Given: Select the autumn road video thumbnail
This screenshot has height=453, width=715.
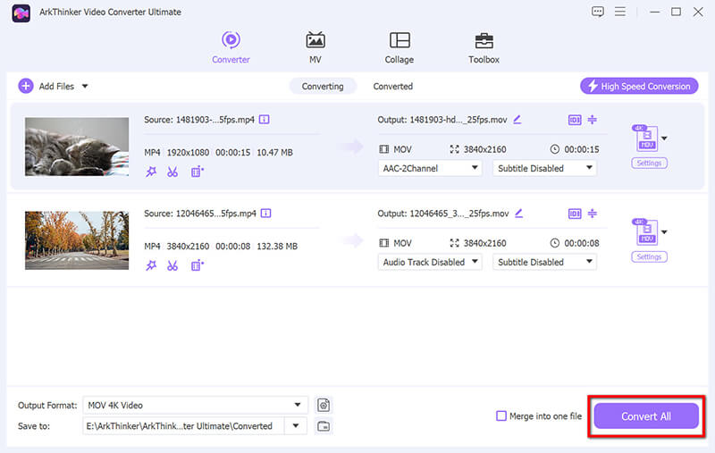Looking at the screenshot, I should pyautogui.click(x=77, y=240).
